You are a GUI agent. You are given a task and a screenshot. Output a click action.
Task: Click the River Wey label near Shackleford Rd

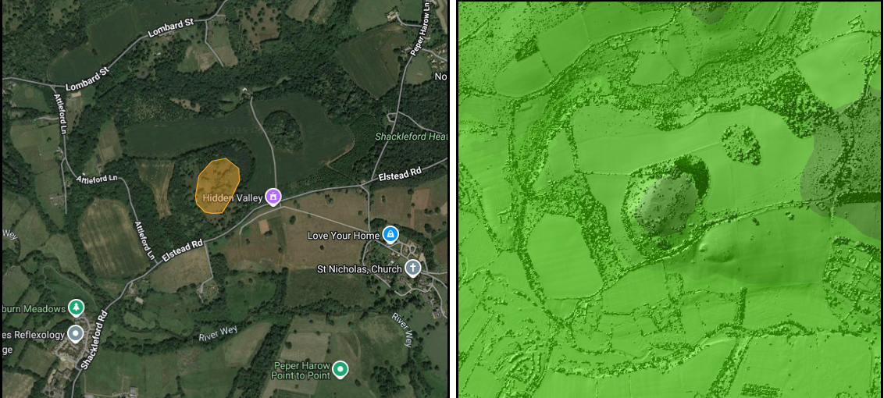pos(218,333)
